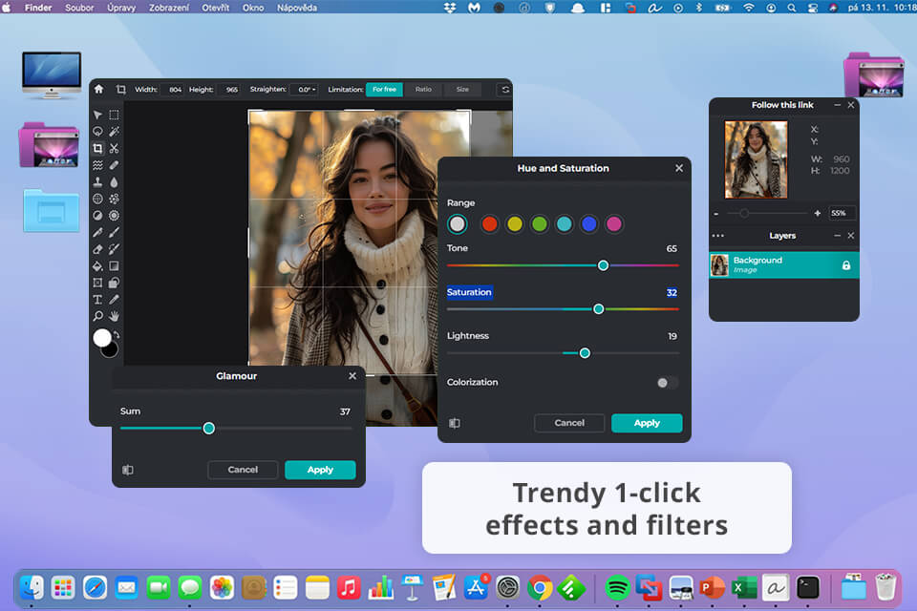This screenshot has width=917, height=611.
Task: Select the Blur droplet tool
Action: pos(114,181)
